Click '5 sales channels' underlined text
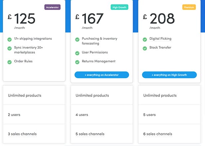 point(90,134)
